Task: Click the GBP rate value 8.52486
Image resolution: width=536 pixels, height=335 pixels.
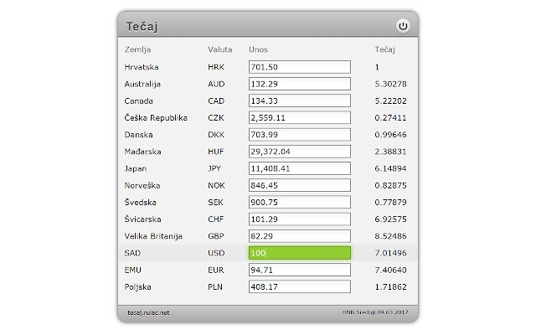Action: coord(391,236)
